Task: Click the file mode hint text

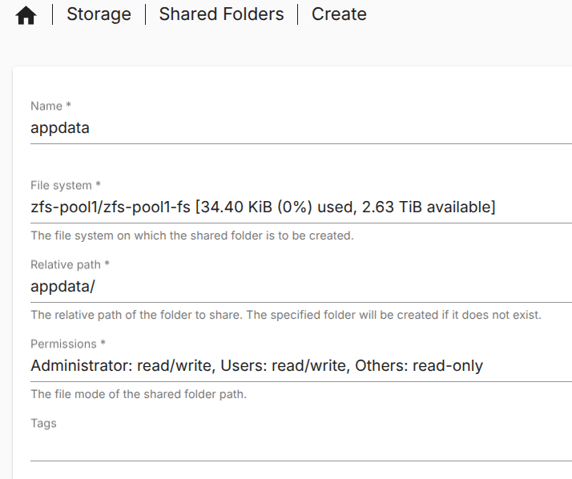Action: point(138,394)
